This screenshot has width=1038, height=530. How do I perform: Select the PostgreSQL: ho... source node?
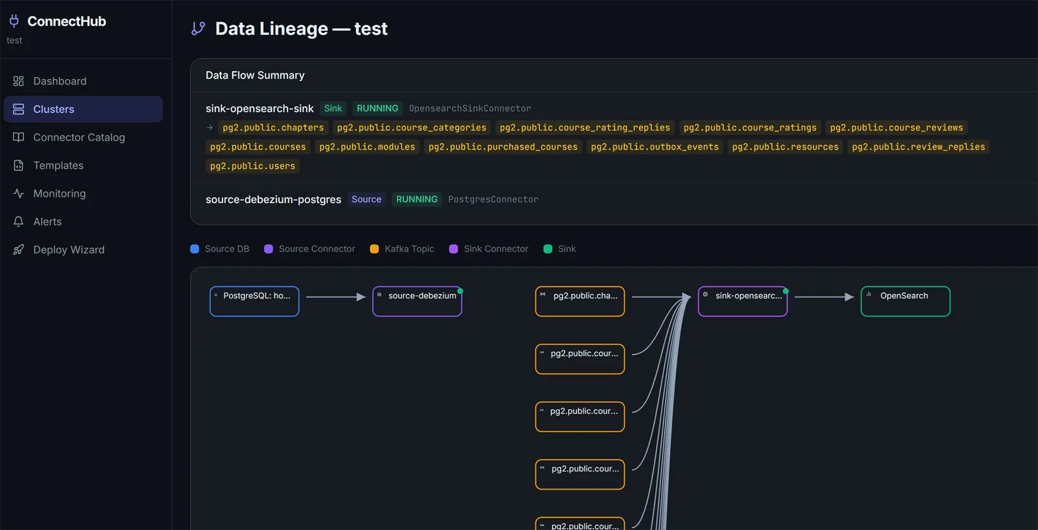[254, 302]
